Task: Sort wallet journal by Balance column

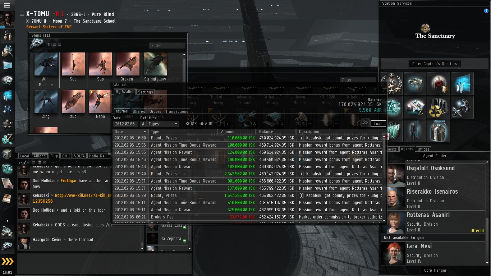Action: click(x=276, y=132)
